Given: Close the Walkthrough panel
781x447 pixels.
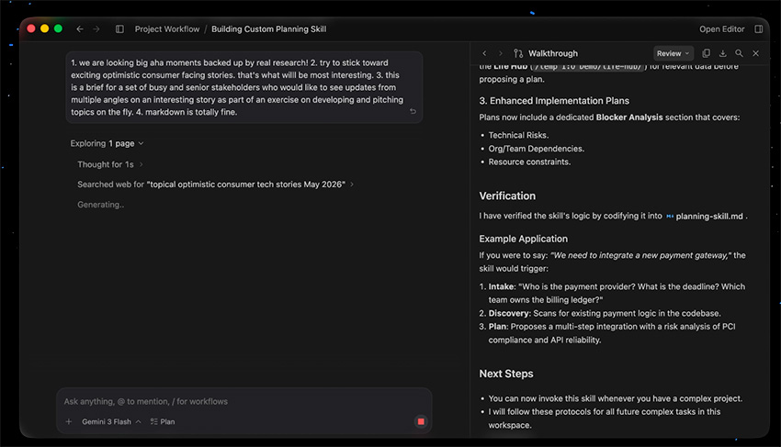Looking at the screenshot, I should tap(755, 53).
